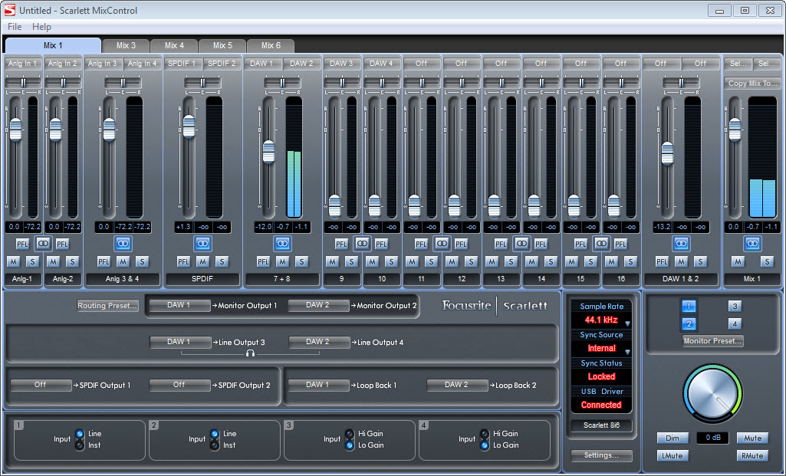Open the File menu

tap(15, 27)
